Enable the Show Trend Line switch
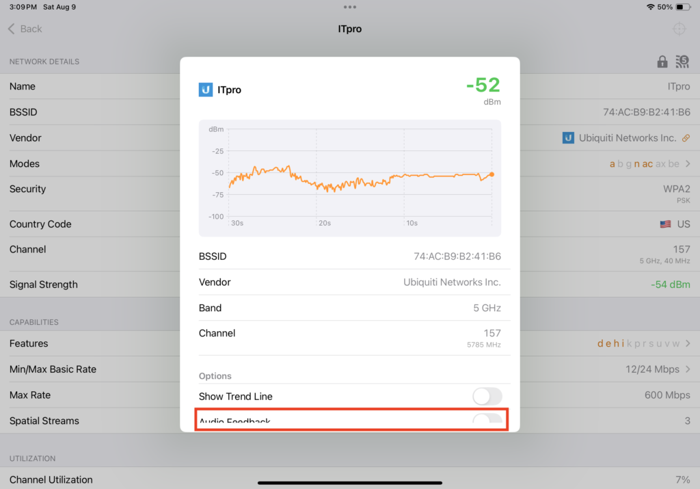The image size is (700, 489). [x=487, y=397]
